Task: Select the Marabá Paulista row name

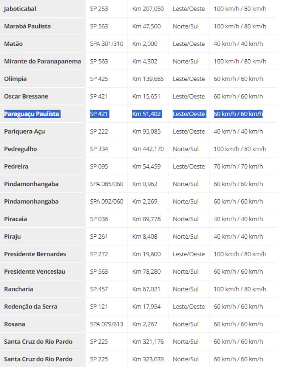Action: click(28, 26)
